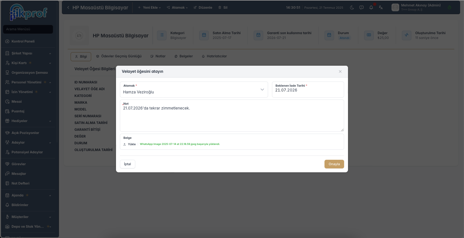Switch to the Hatırlatıcılar tab
This screenshot has width=464, height=238.
tap(214, 56)
